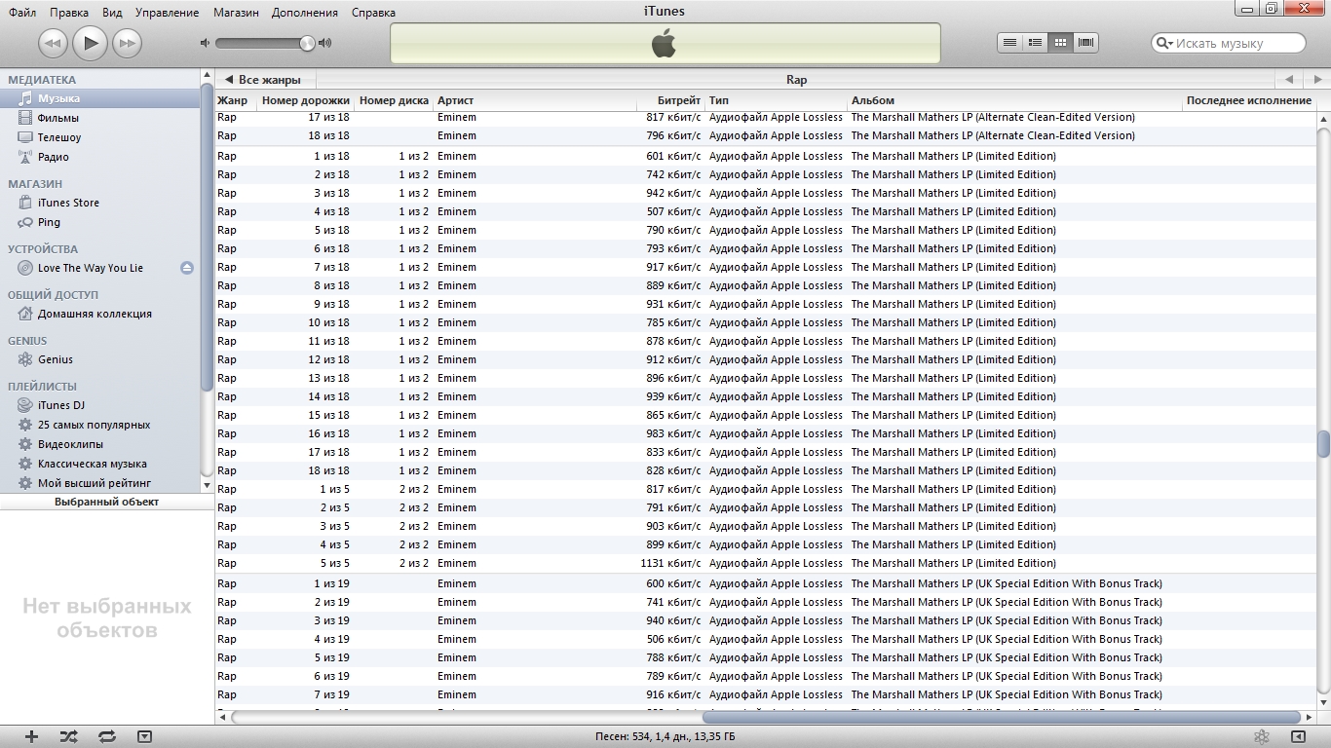Open the Вид menu
The image size is (1331, 748).
click(x=112, y=13)
